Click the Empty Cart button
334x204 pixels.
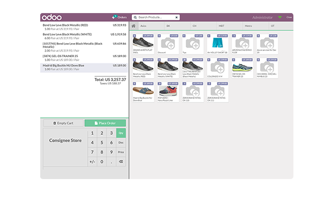(63, 123)
